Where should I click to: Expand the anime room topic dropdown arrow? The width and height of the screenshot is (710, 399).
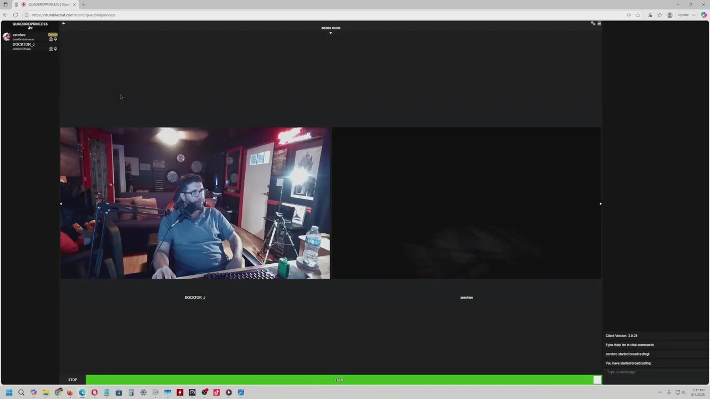(331, 33)
